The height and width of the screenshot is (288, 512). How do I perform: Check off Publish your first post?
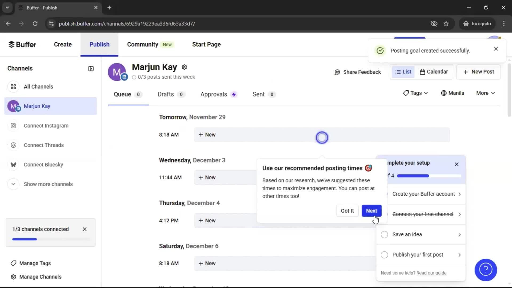tap(384, 255)
